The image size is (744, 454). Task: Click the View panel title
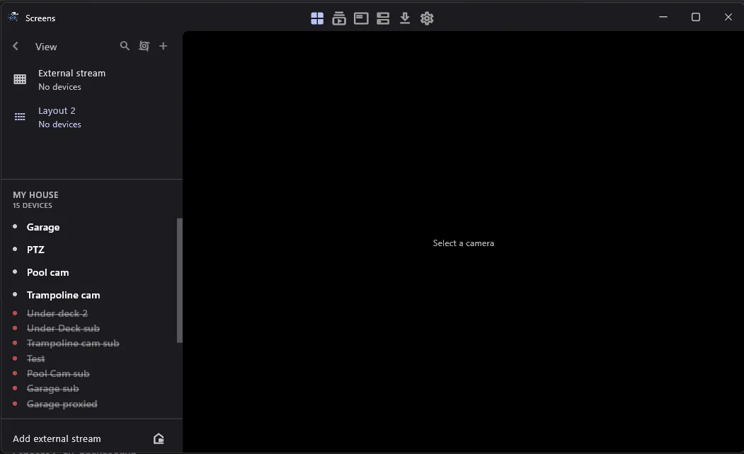coord(46,47)
